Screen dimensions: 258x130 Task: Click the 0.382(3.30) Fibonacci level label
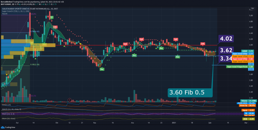coord(34,65)
